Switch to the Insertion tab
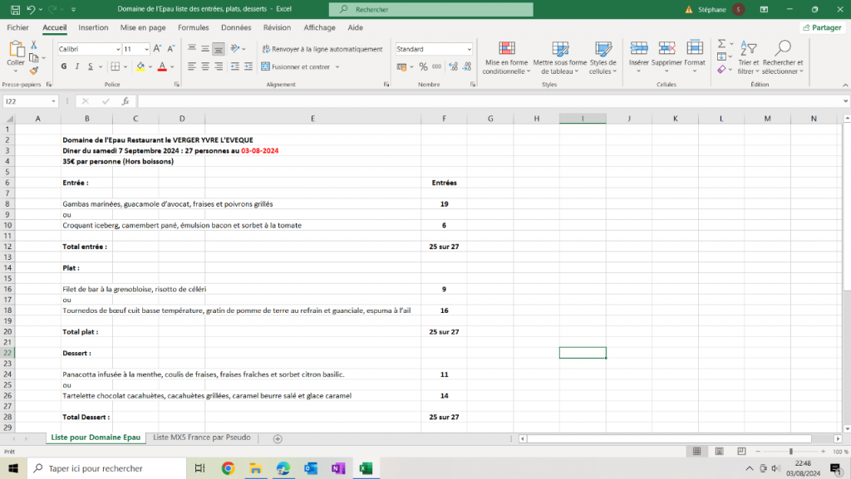This screenshot has height=479, width=851. 93,27
